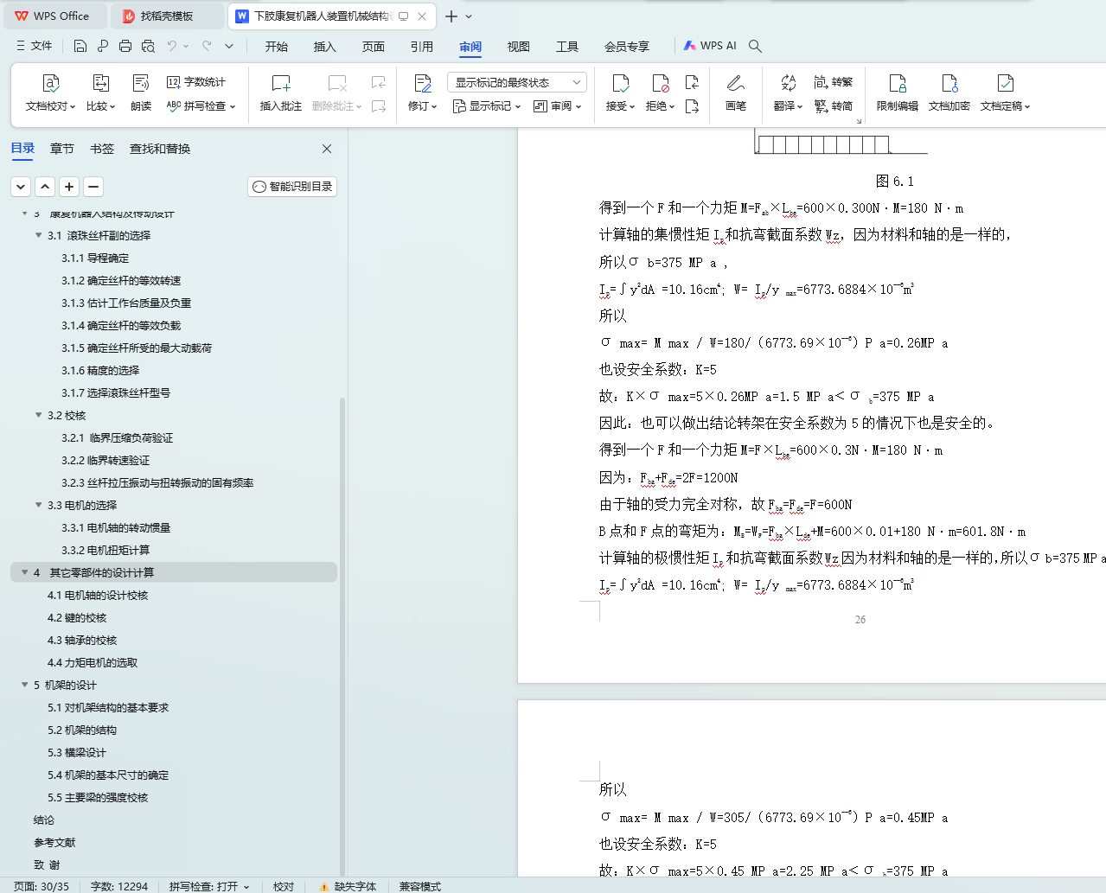The image size is (1106, 893).
Task: Switch to the 插入 ribbon tab
Action: click(325, 47)
